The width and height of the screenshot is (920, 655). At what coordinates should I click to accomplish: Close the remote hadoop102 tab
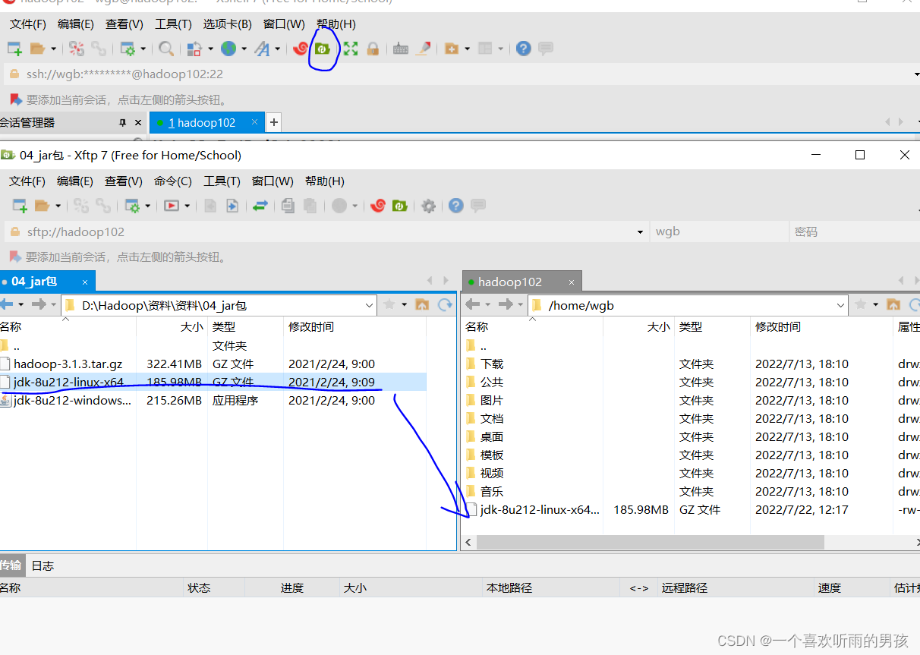tap(571, 282)
